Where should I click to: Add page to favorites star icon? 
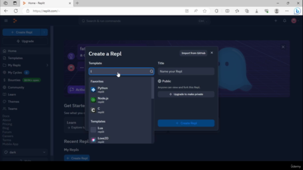[x=205, y=11]
